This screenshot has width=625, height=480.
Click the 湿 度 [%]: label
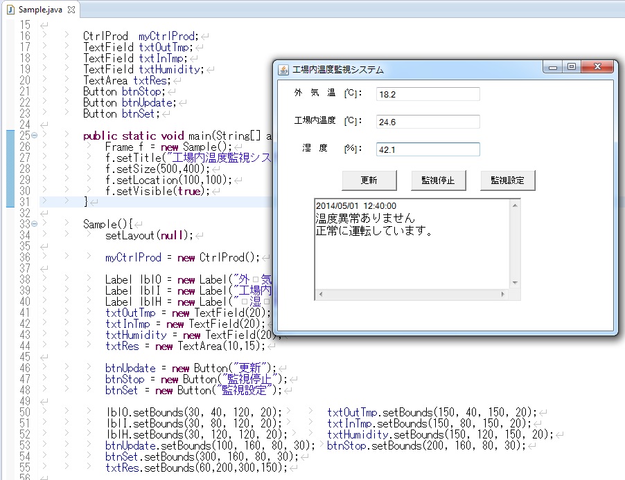[332, 149]
